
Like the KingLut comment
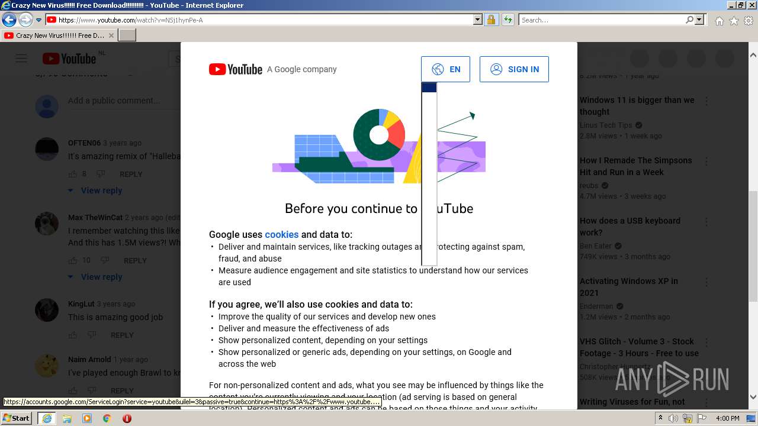[x=73, y=335]
